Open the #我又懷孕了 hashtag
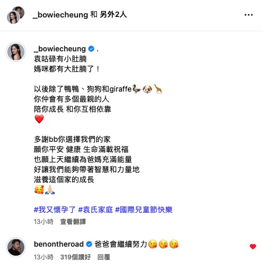Screen dimensions: 263x270 click(55, 210)
